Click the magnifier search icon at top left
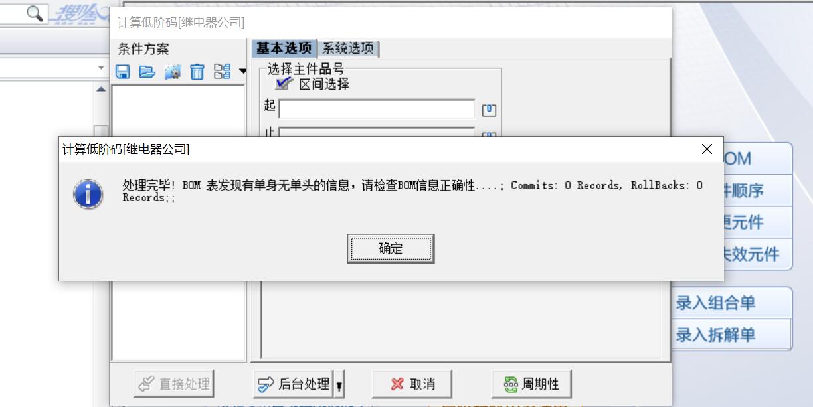 pos(35,13)
